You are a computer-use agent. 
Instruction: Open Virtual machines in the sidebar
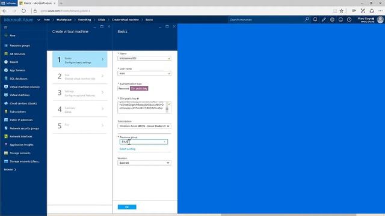[19, 95]
